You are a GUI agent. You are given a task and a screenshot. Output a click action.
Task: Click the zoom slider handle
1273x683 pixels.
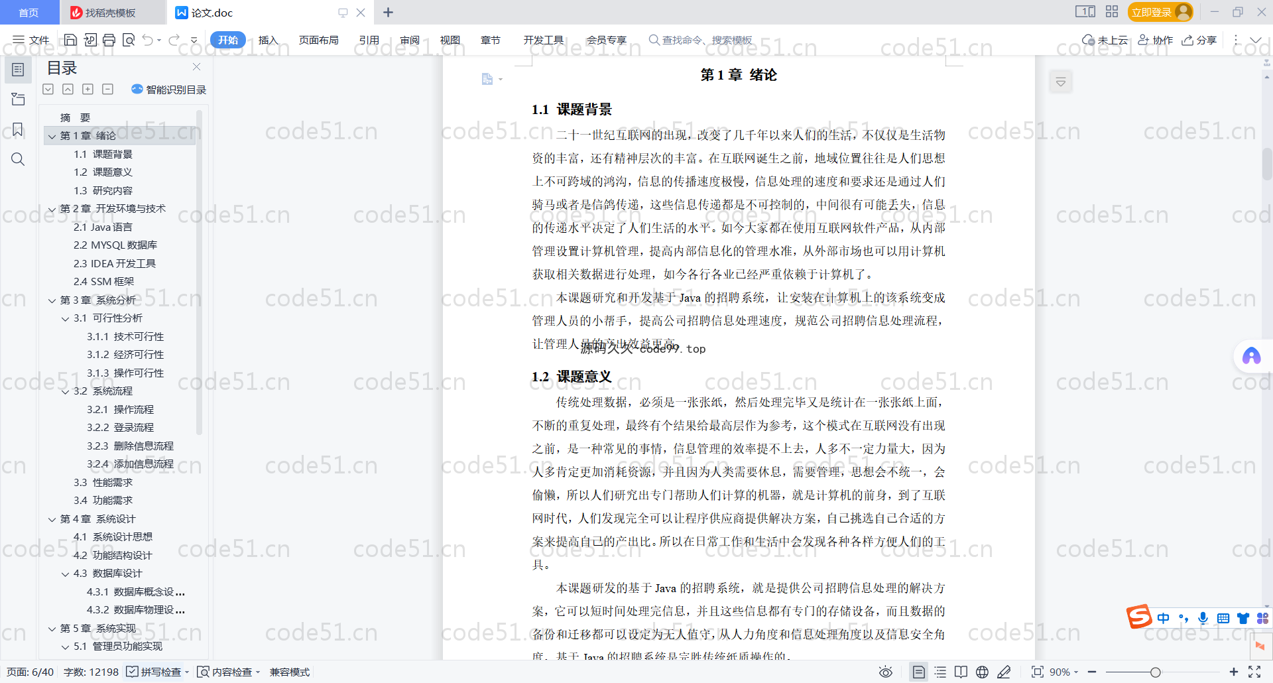(x=1156, y=672)
